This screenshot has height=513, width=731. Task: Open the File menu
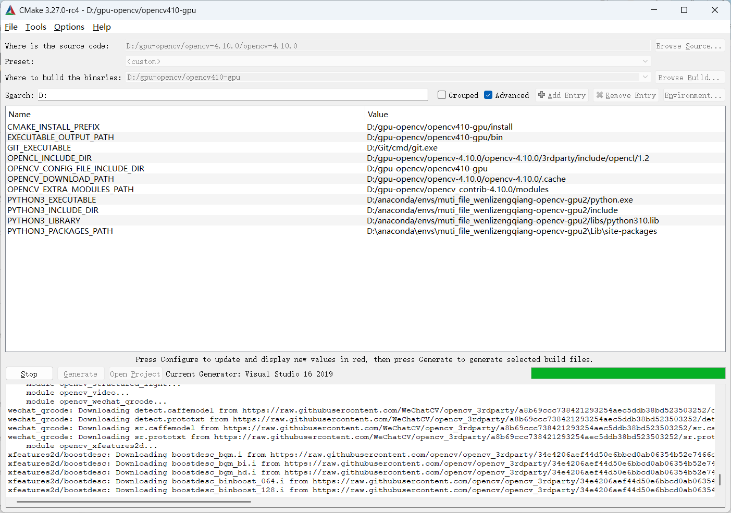coord(10,27)
